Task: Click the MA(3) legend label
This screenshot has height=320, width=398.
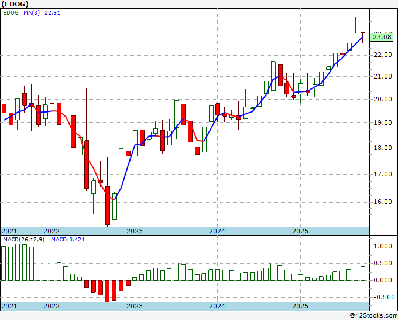Action: tap(32, 13)
